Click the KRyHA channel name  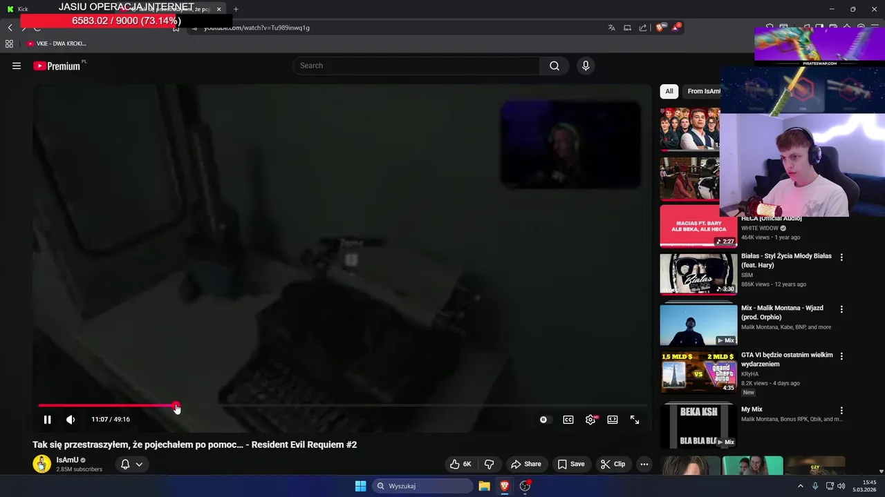tap(750, 374)
